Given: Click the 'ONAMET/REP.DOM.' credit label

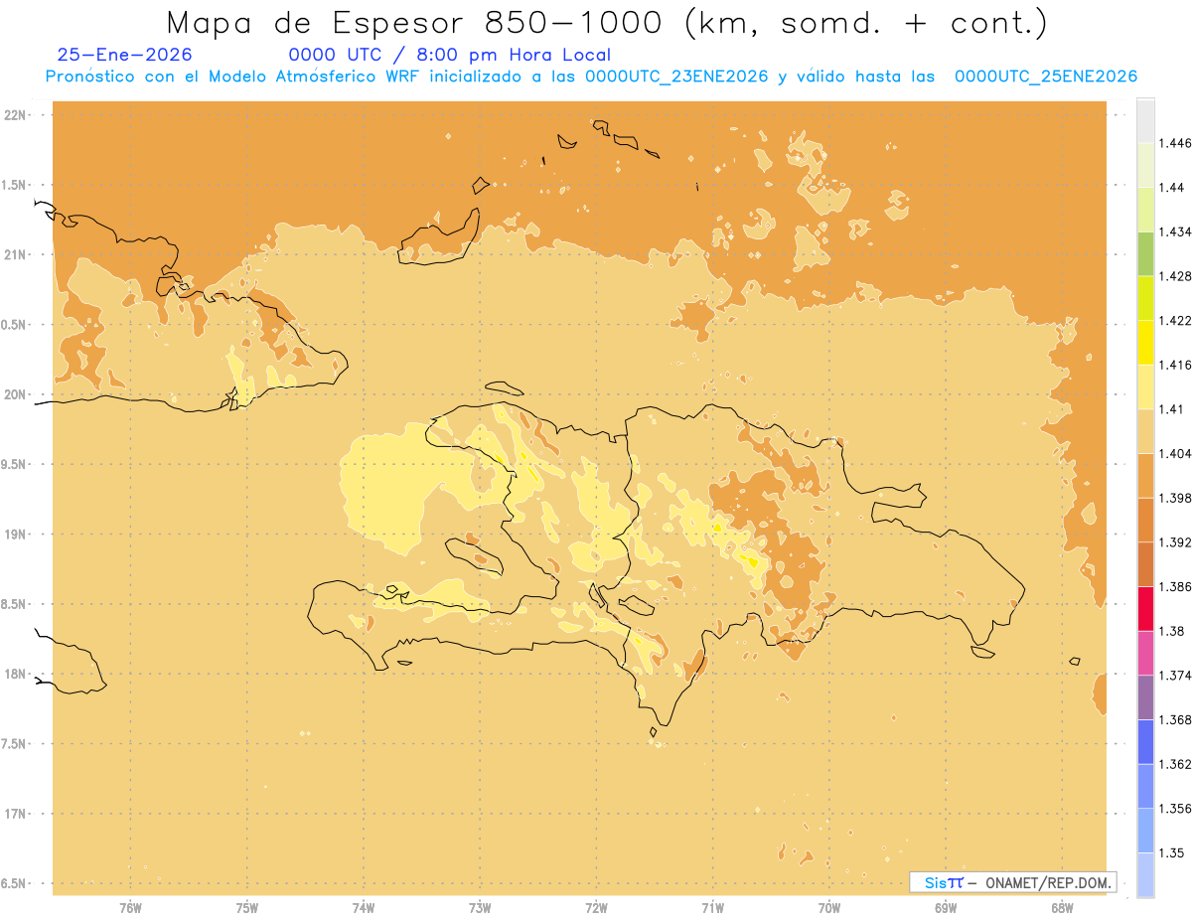Looking at the screenshot, I should tap(1050, 882).
